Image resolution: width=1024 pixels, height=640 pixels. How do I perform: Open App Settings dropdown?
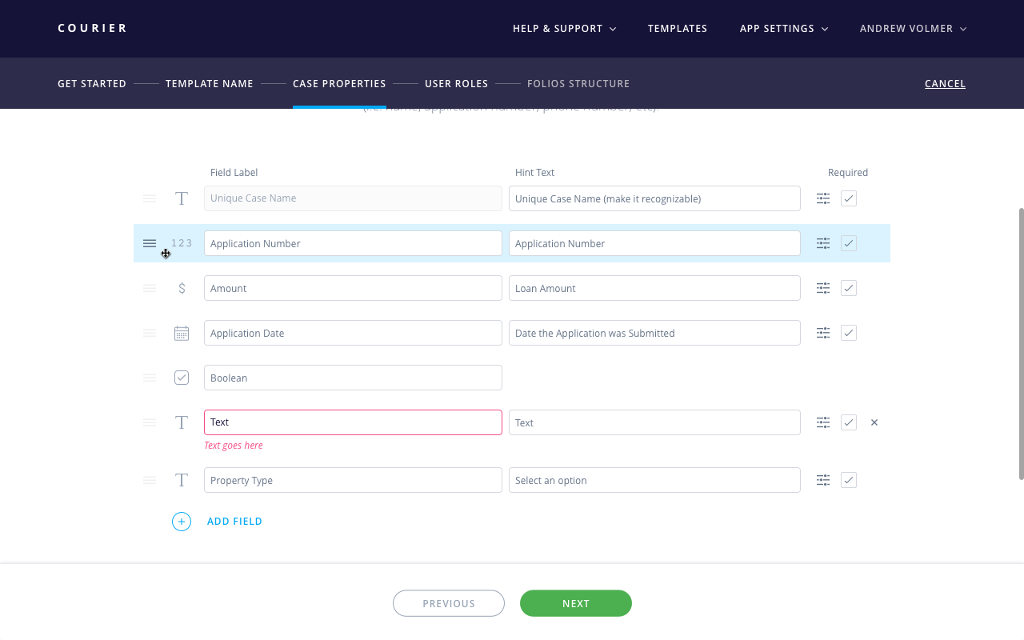(783, 29)
